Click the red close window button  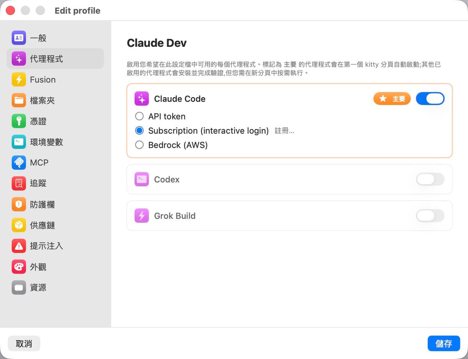pyautogui.click(x=11, y=11)
